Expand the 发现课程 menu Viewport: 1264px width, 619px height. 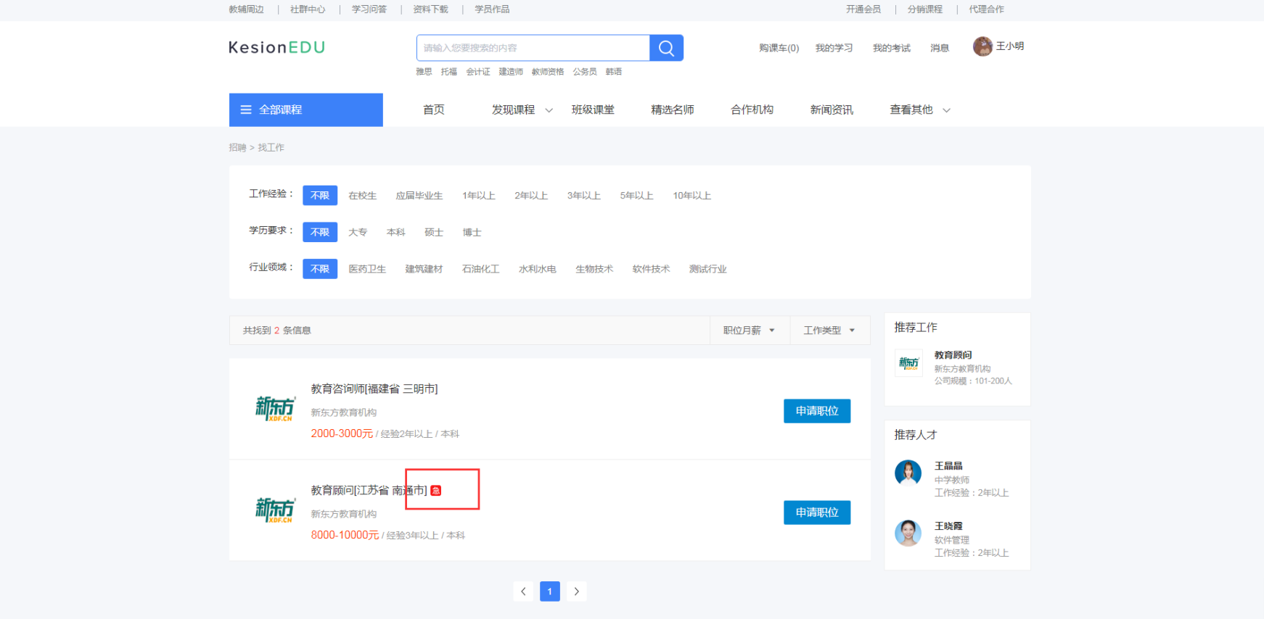[x=522, y=110]
